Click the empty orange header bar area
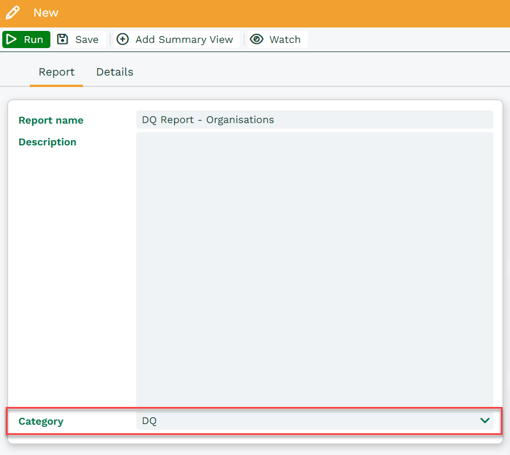Image resolution: width=510 pixels, height=455 pixels. [286, 13]
